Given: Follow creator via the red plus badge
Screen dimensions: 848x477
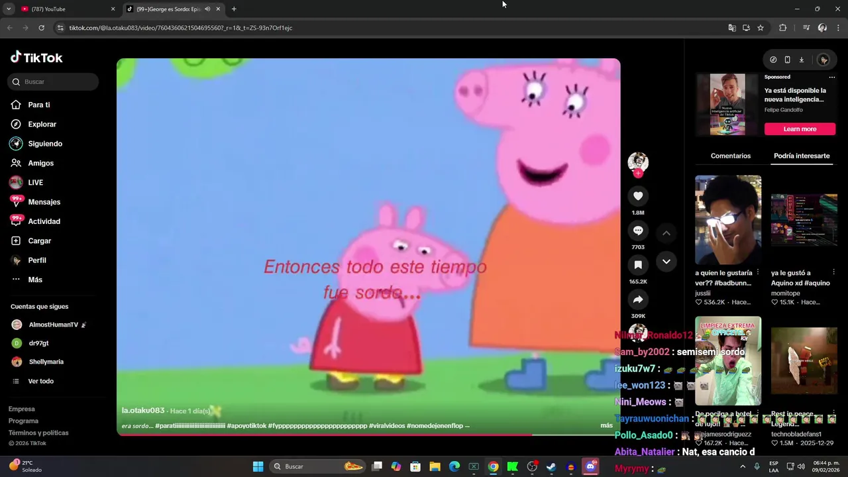Looking at the screenshot, I should coord(638,174).
